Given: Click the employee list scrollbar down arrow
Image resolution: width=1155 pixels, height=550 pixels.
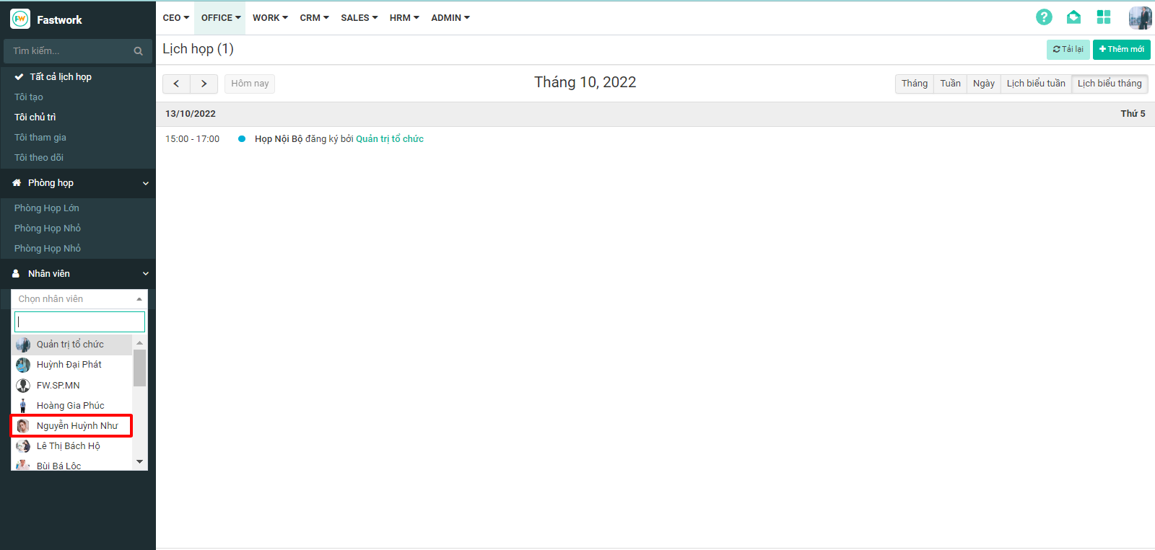Looking at the screenshot, I should coord(140,461).
